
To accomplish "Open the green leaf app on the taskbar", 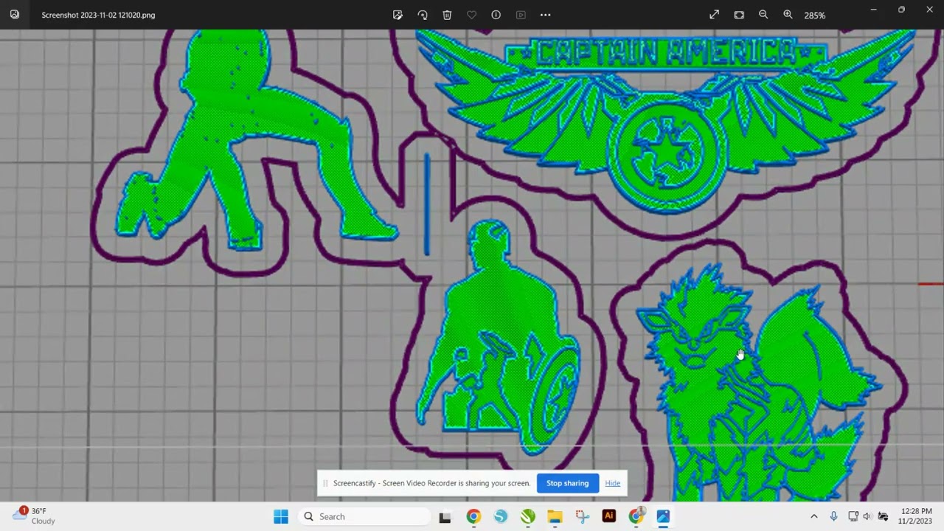I will tap(528, 516).
